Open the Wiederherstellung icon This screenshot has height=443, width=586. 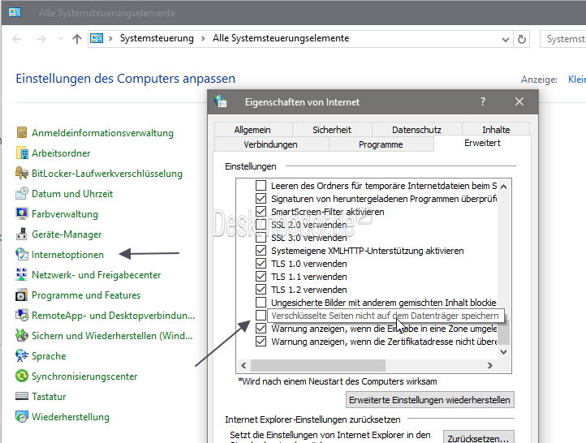22,416
